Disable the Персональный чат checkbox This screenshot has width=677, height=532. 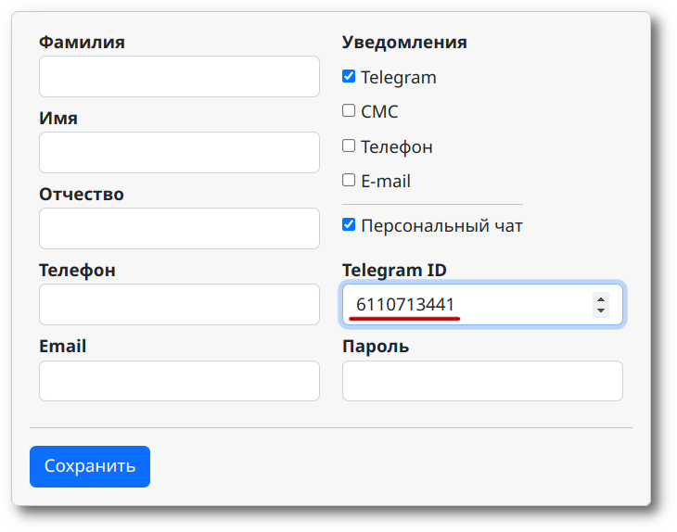349,224
